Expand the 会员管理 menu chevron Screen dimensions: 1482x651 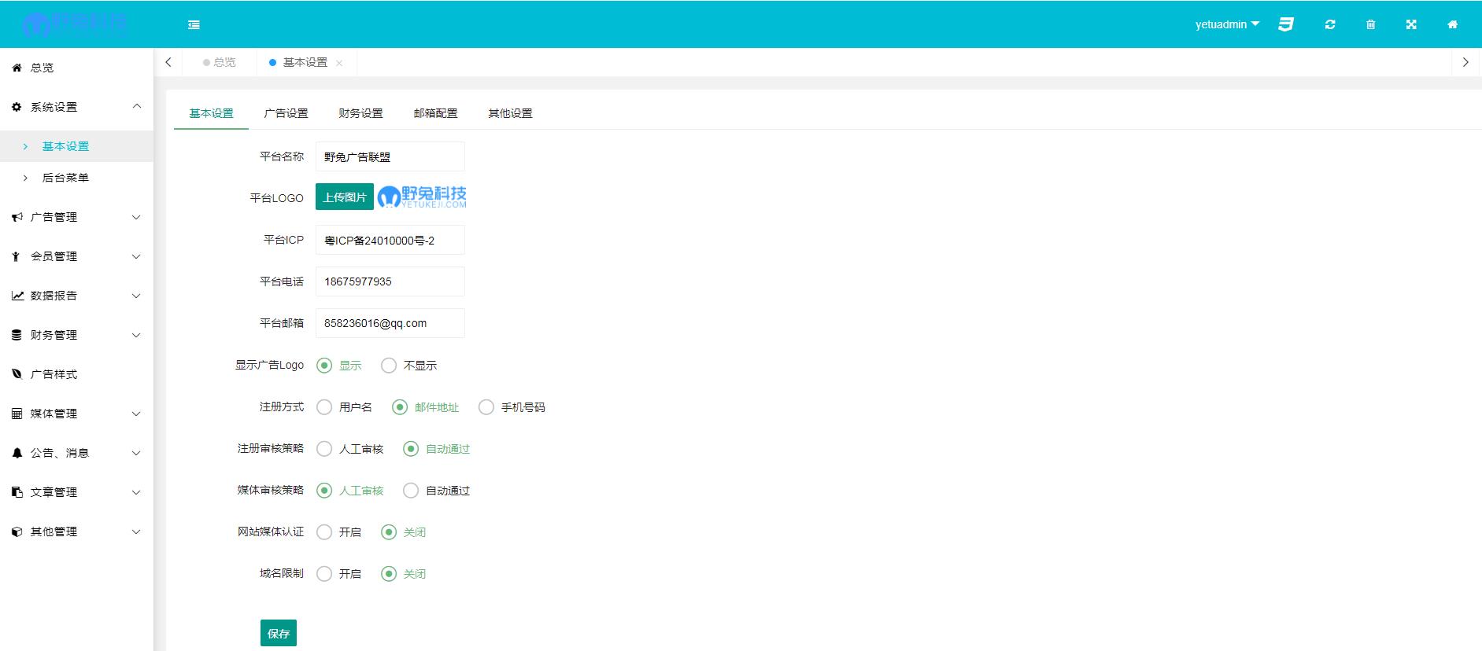[x=136, y=256]
